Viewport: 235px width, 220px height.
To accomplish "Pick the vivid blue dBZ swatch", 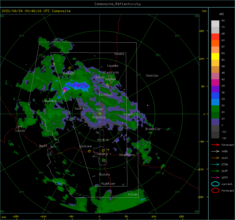I will [x=215, y=96].
